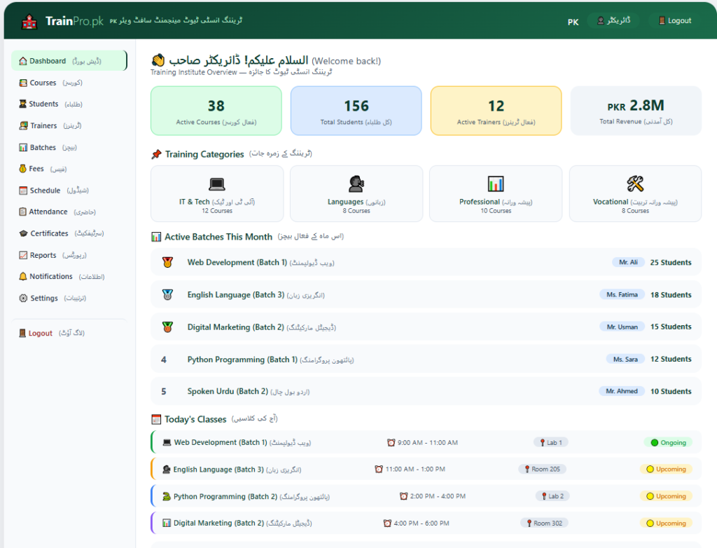This screenshot has height=548, width=717.
Task: Click the red Logout link in sidebar
Action: [40, 334]
